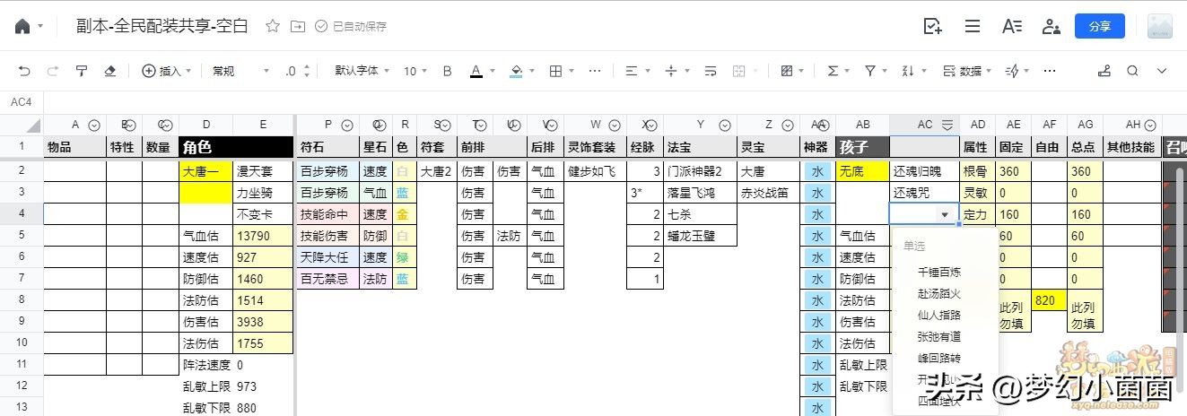Image resolution: width=1187 pixels, height=416 pixels.
Task: Select 仙人指路 from the dropdown list
Action: tap(939, 315)
